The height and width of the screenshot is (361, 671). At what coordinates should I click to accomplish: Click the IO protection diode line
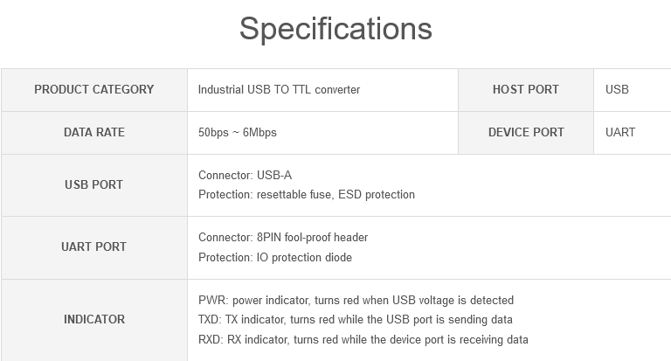click(x=275, y=257)
